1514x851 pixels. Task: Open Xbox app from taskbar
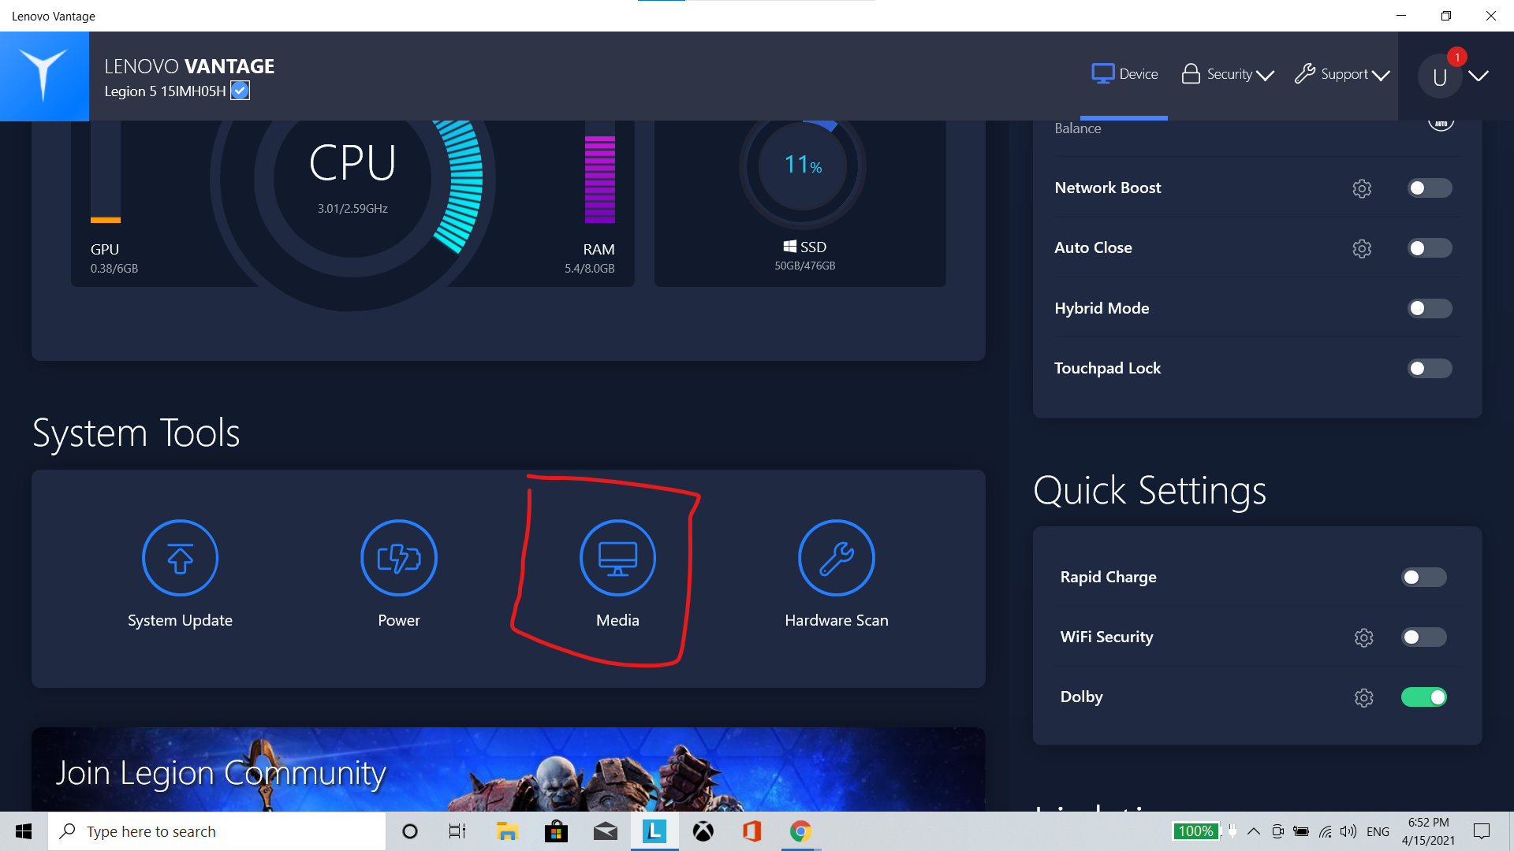point(703,831)
